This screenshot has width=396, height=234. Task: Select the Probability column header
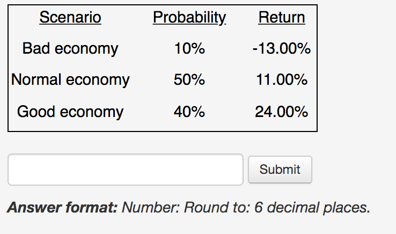tap(189, 17)
